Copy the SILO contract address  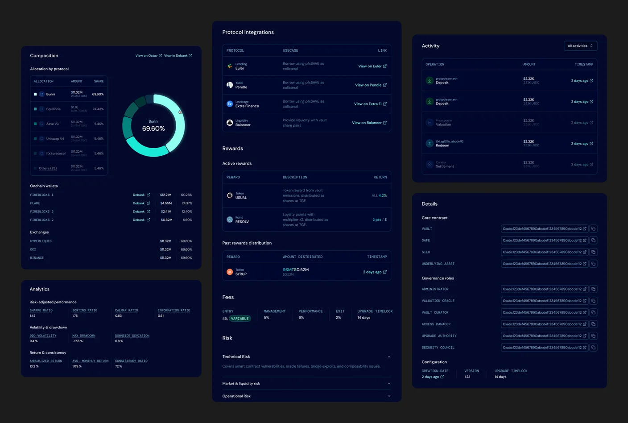coord(593,252)
